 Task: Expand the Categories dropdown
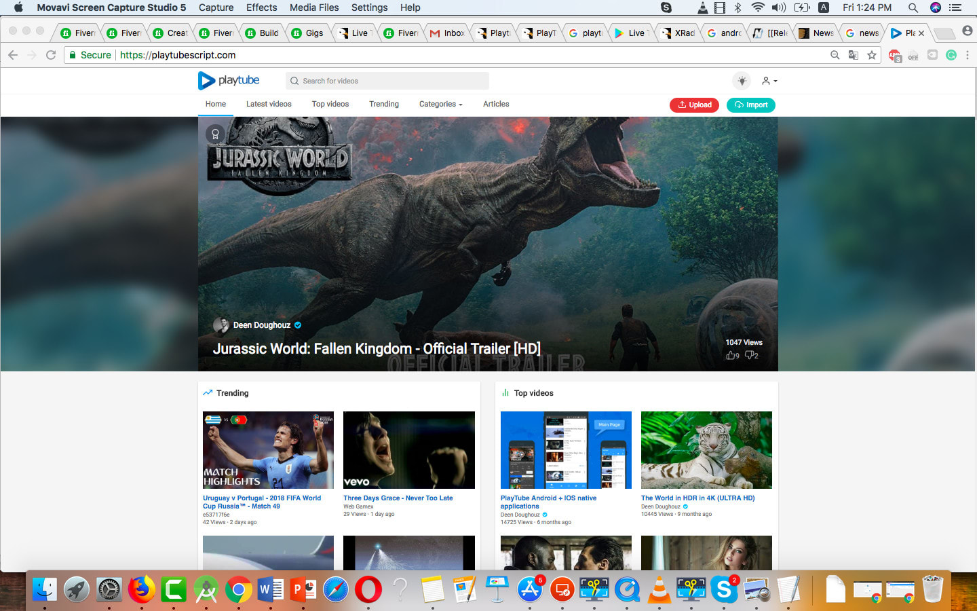coord(440,105)
